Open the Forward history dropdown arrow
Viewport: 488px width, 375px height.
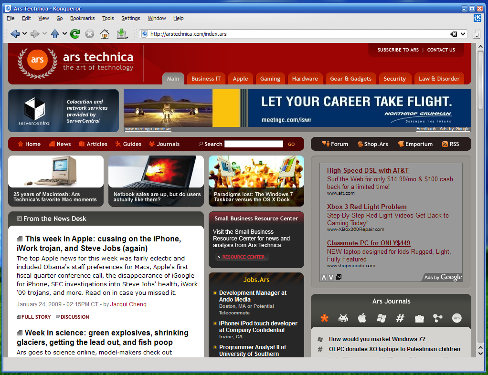click(x=44, y=33)
